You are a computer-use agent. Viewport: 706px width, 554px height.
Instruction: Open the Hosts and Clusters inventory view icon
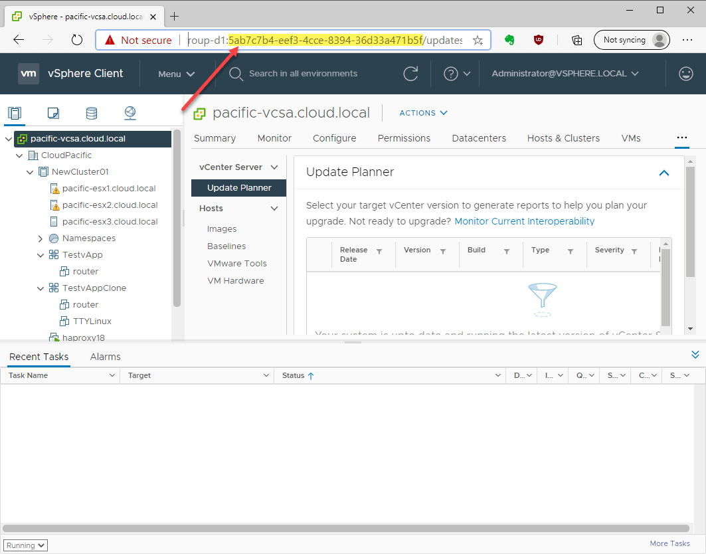15,113
